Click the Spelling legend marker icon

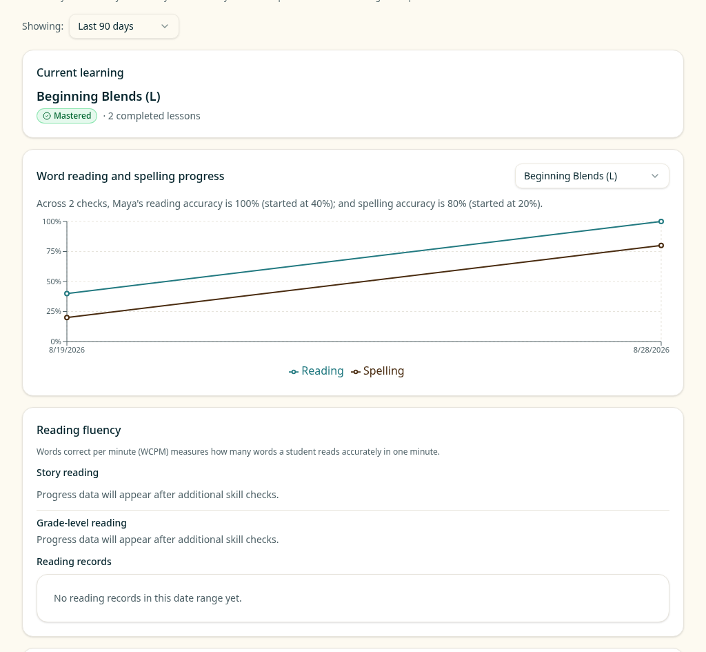[x=355, y=372]
